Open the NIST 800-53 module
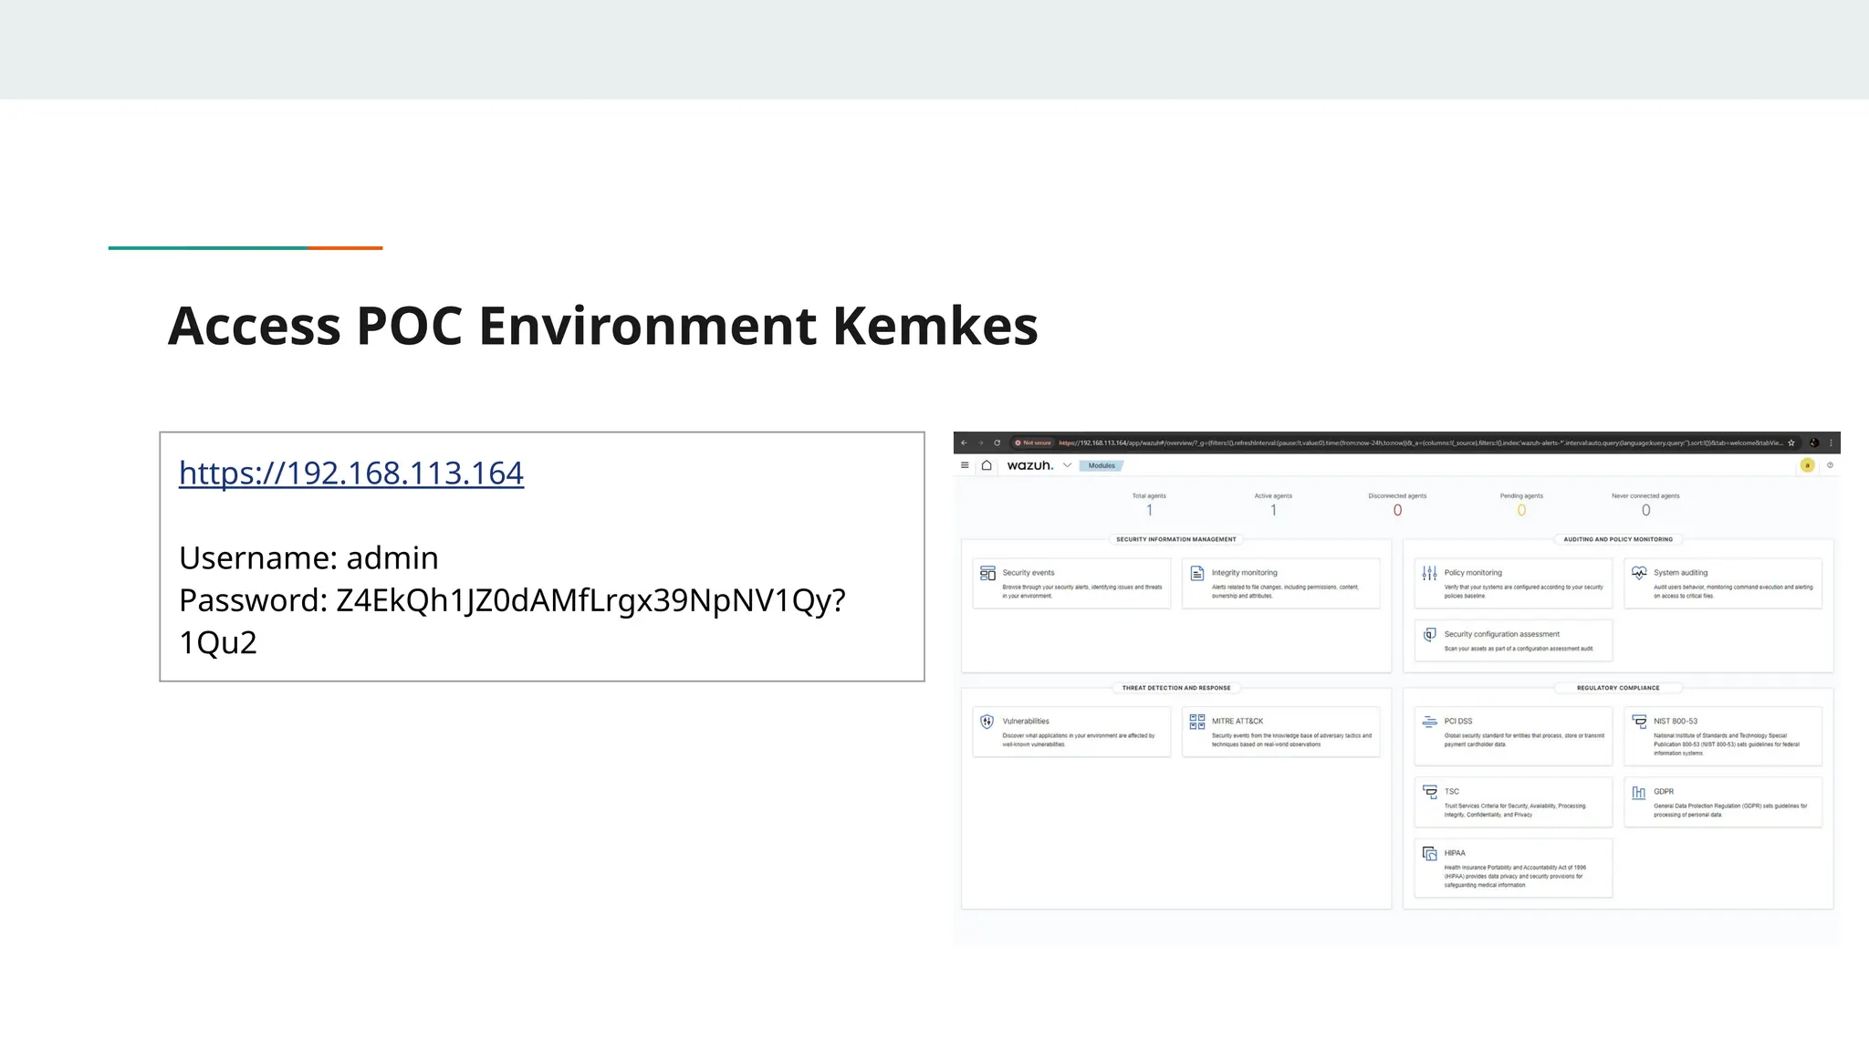Viewport: 1869px width, 1051px height. coord(1723,735)
